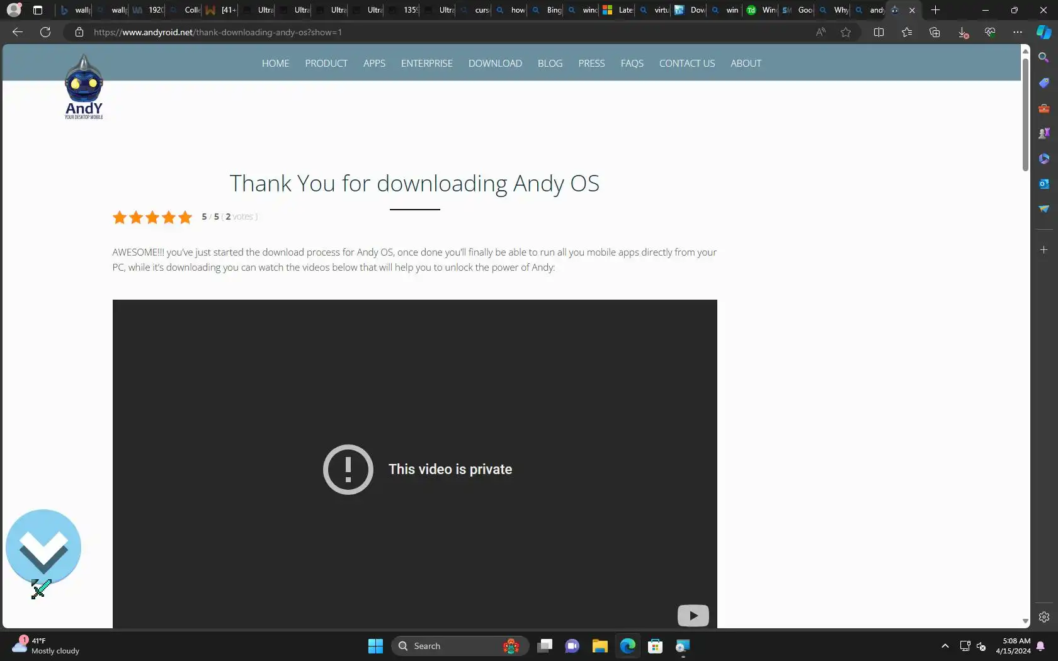Screen dimensions: 1058x661
Task: Rate with the fifth orange star
Action: tap(185, 217)
